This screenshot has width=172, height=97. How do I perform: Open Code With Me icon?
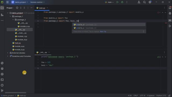[139, 2]
